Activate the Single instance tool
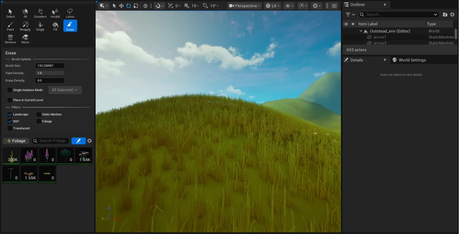Image resolution: width=459 pixels, height=234 pixels. click(x=40, y=26)
